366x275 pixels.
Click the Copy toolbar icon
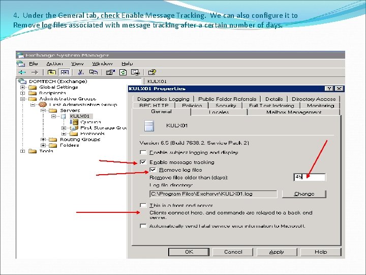tap(94, 72)
